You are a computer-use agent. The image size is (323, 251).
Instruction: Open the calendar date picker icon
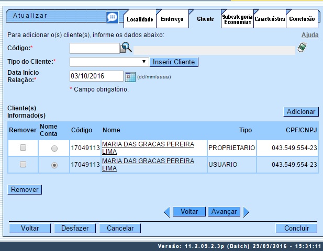[x=130, y=76]
